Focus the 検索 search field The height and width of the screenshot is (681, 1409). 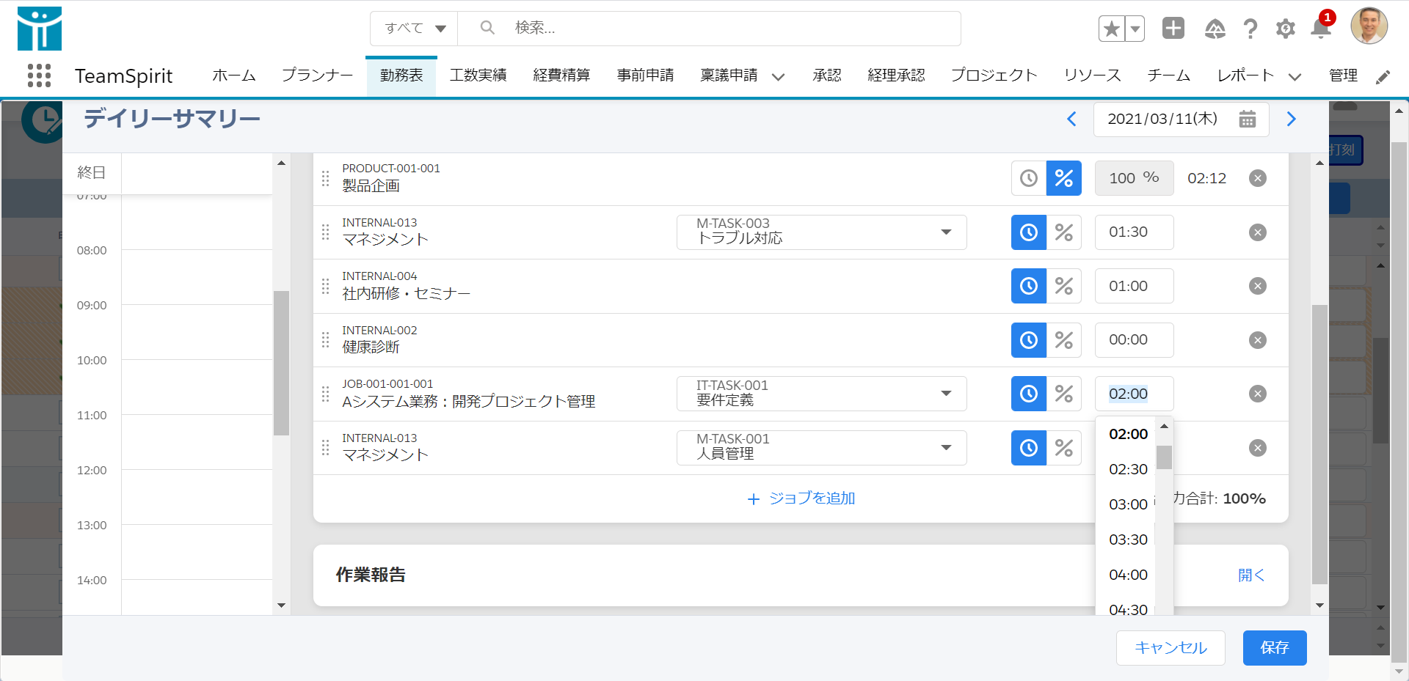click(709, 29)
